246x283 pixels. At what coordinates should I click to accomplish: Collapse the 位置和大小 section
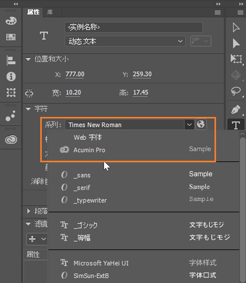click(28, 59)
